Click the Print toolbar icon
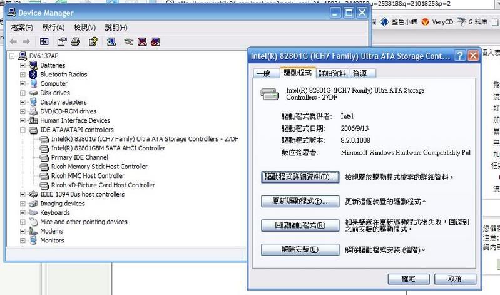500x295 pixels. pos(75,42)
